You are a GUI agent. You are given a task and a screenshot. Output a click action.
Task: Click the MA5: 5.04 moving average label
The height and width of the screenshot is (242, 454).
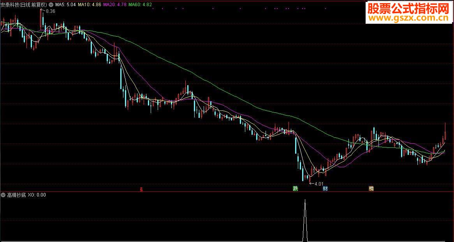click(x=65, y=5)
